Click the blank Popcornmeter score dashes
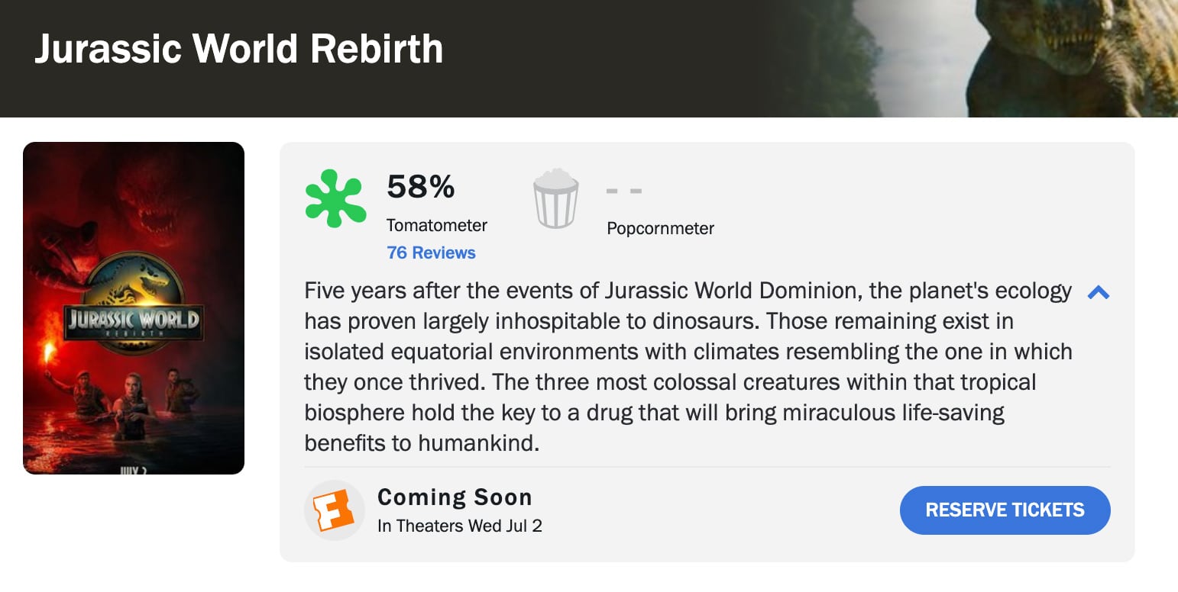This screenshot has height=592, width=1178. (x=623, y=191)
